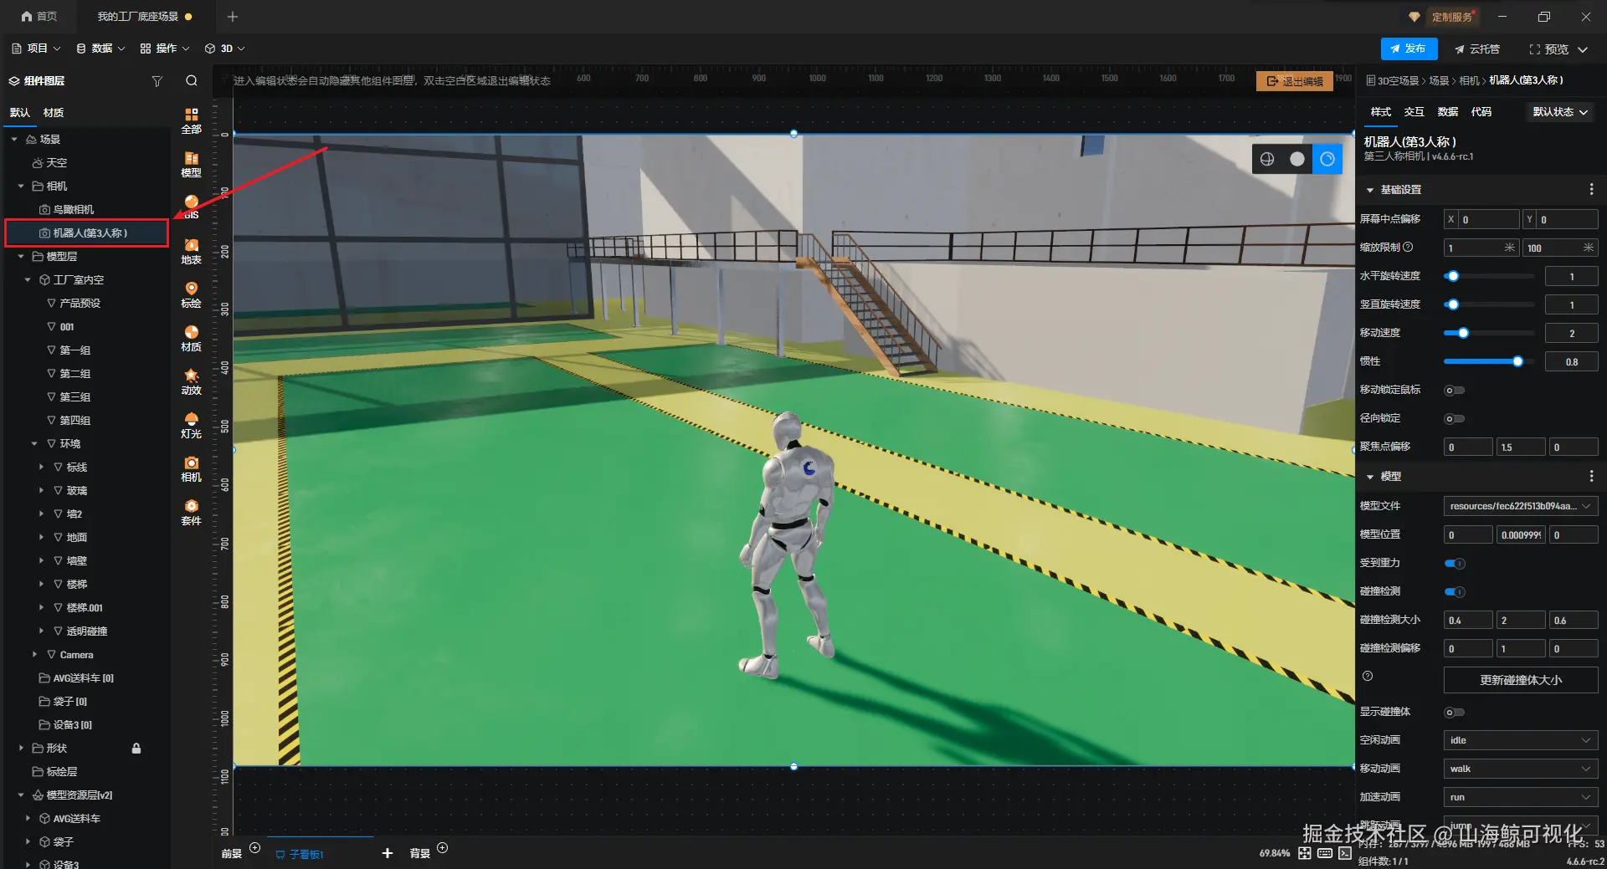This screenshot has height=869, width=1607.
Task: Switch to 代码 properties tab
Action: [x=1481, y=112]
